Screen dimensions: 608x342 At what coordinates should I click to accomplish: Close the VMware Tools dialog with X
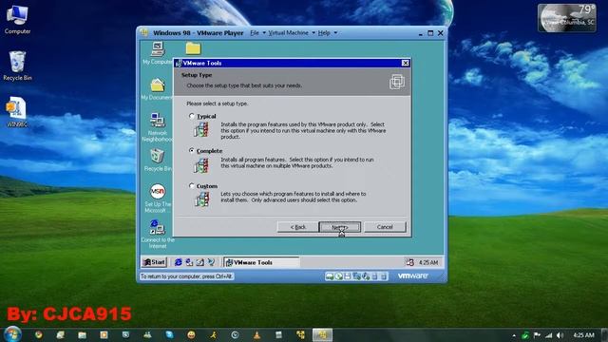pyautogui.click(x=406, y=63)
